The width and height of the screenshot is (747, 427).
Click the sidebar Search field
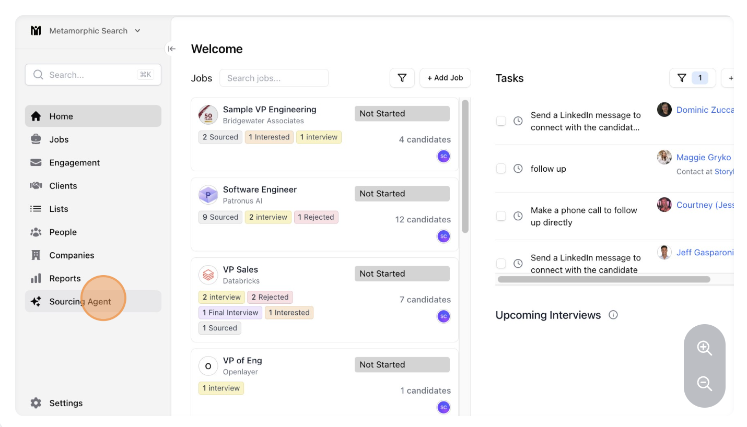tap(93, 75)
